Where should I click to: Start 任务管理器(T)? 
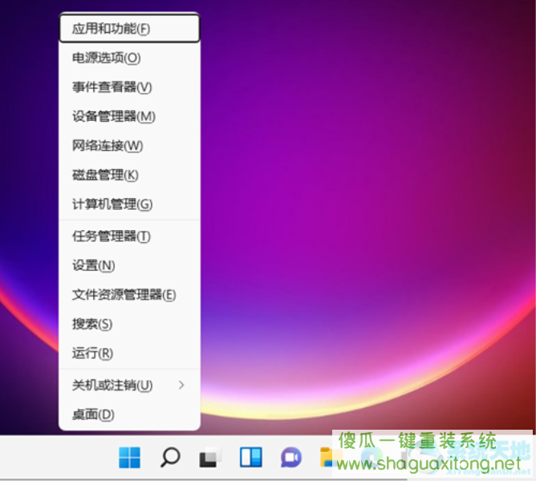(129, 236)
